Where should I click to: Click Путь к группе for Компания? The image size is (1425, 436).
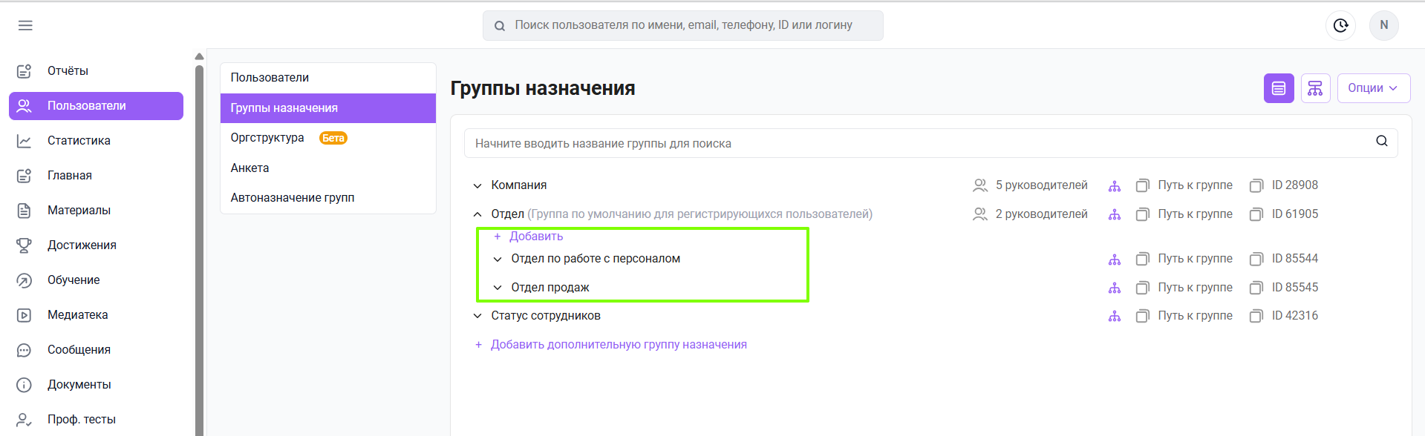coord(1195,185)
